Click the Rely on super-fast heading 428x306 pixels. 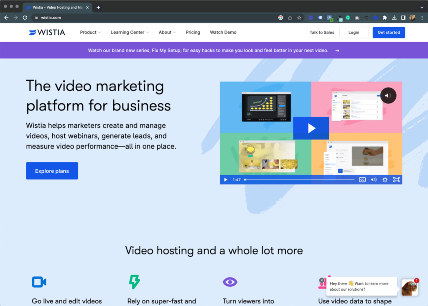click(162, 301)
